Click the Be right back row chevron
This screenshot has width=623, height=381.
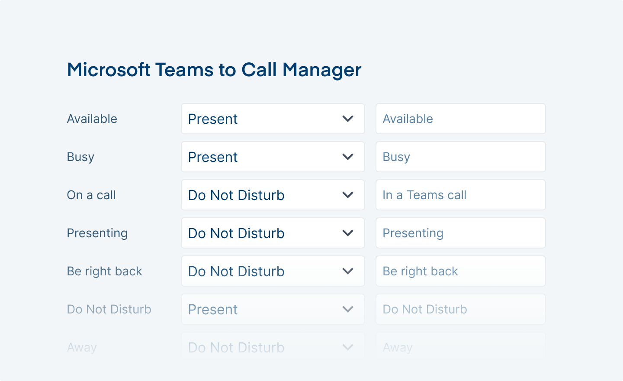click(x=348, y=271)
